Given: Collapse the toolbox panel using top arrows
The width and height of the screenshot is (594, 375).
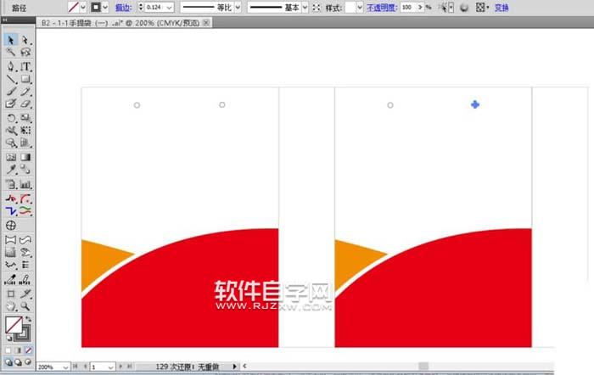Looking at the screenshot, I should [4, 20].
